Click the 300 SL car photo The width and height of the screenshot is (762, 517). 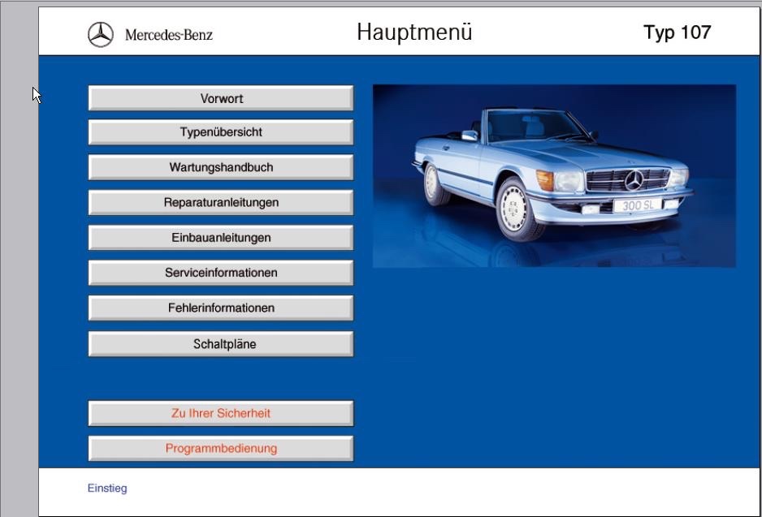pos(554,176)
